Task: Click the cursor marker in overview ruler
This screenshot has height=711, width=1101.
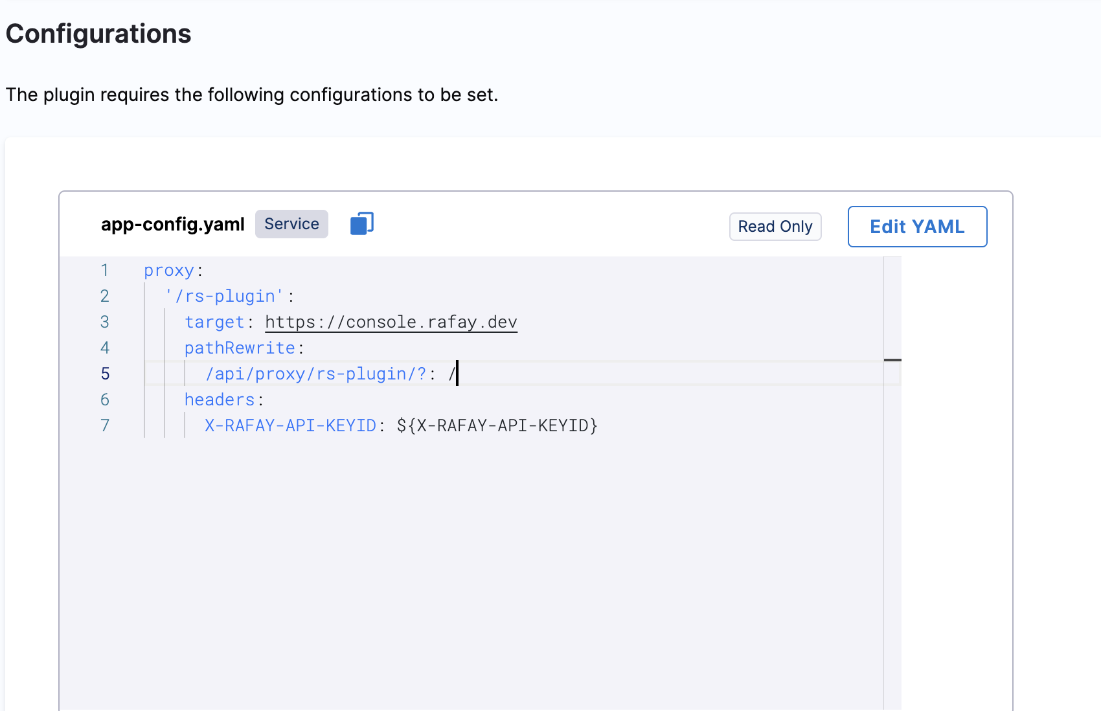Action: 892,360
